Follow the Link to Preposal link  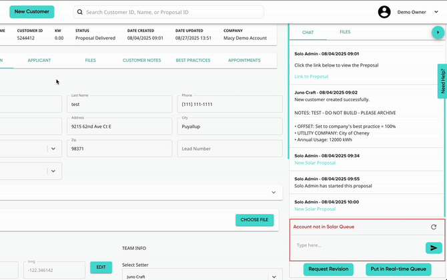[x=312, y=77]
